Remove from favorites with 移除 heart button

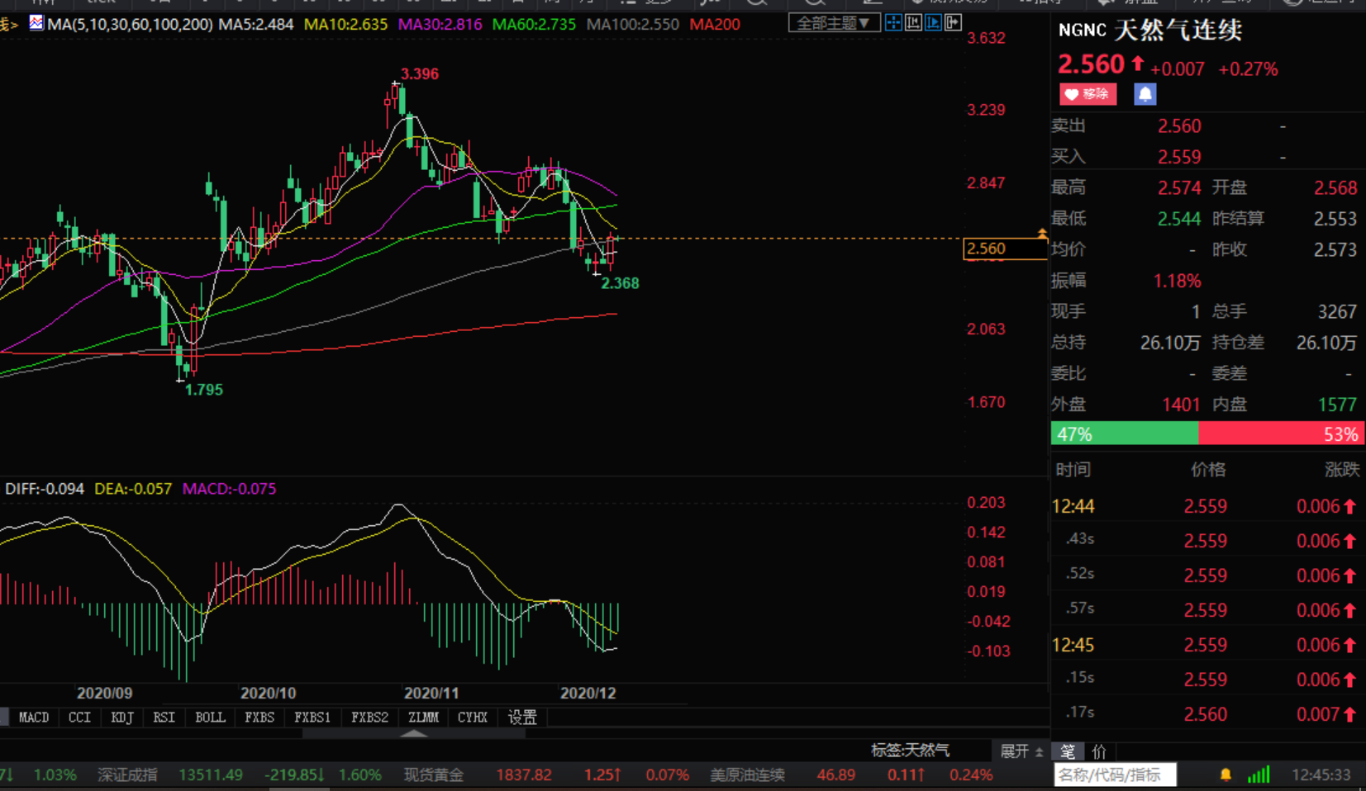click(1088, 94)
